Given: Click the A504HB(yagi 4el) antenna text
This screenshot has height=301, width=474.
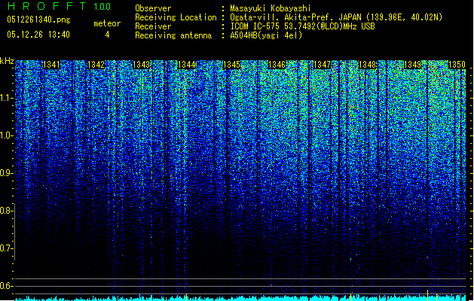Looking at the screenshot, I should click(266, 35).
